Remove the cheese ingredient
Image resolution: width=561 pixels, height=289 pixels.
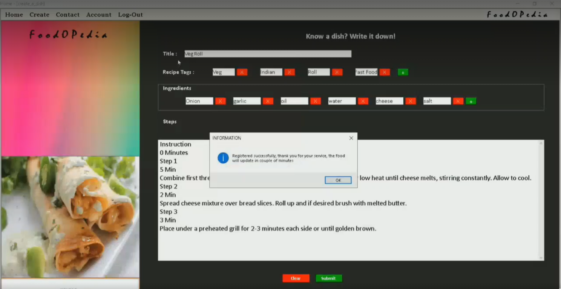pyautogui.click(x=410, y=101)
